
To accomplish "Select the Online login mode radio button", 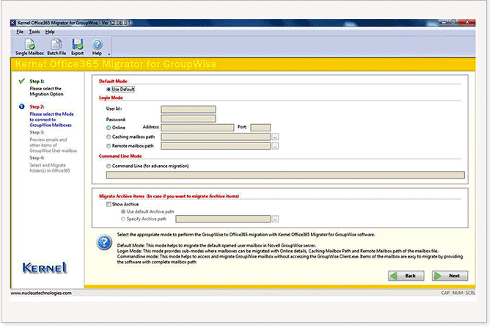I will click(x=109, y=128).
